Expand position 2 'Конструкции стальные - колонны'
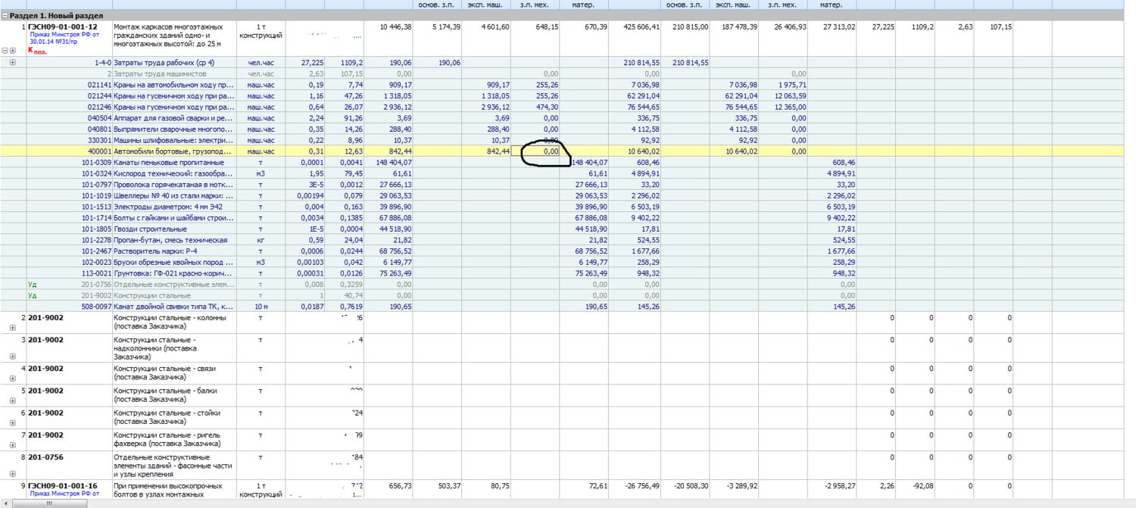Screen dimensions: 1136x508 (x=12, y=328)
